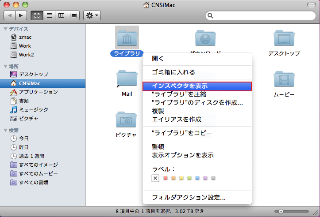
Task: Remove label with the X swatch
Action: [x=155, y=178]
